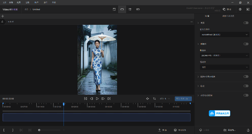Viewport: 252px width, 134px height.
Task: Open the zoom fit percentage dropdown
Action: pyautogui.click(x=165, y=99)
